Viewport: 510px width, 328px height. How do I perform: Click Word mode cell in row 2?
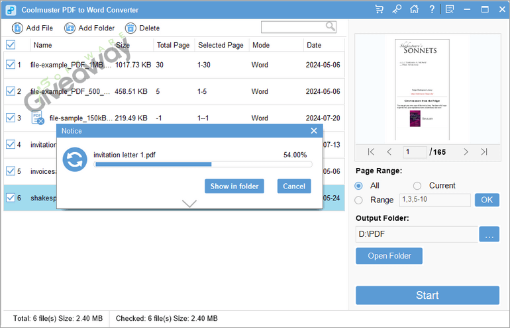260,91
